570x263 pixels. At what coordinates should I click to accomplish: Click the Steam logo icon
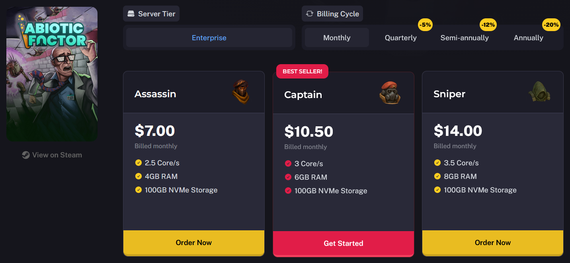[x=26, y=155]
